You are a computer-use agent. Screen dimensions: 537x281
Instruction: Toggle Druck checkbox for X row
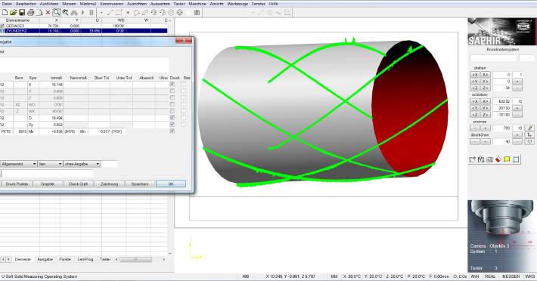point(172,84)
